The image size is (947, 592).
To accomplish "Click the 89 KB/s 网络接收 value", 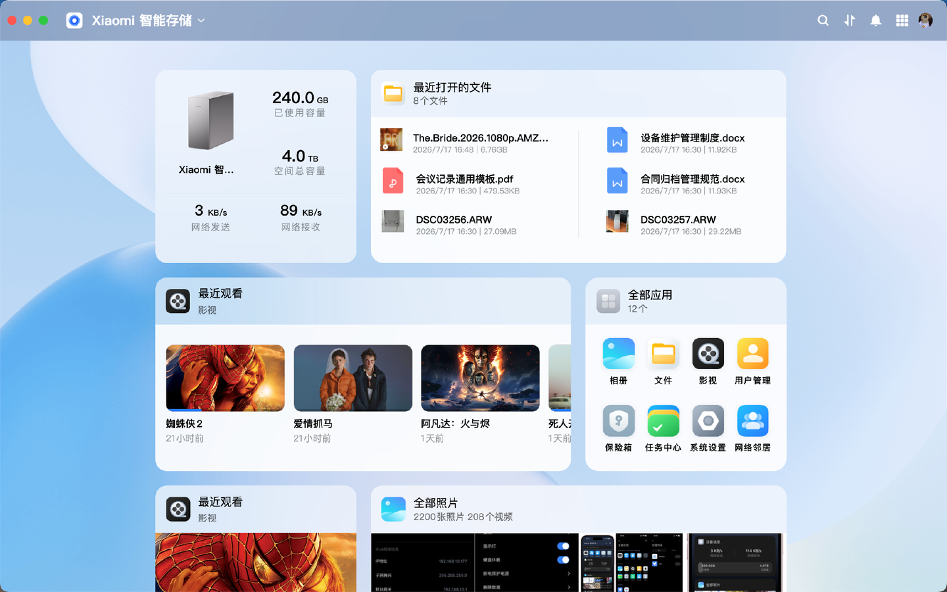I will (301, 210).
